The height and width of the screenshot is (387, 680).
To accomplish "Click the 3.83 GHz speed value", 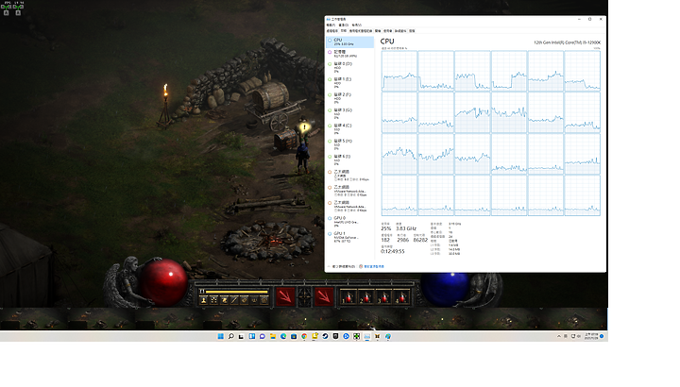I will coord(406,228).
